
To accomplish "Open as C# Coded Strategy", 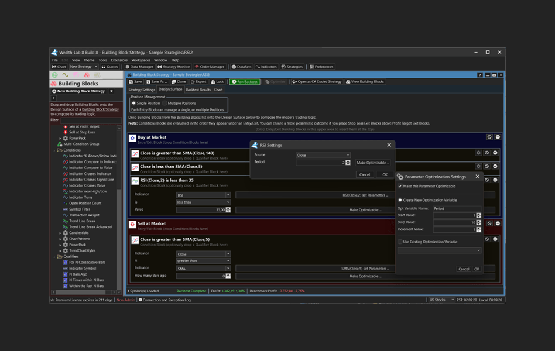I will pos(317,82).
